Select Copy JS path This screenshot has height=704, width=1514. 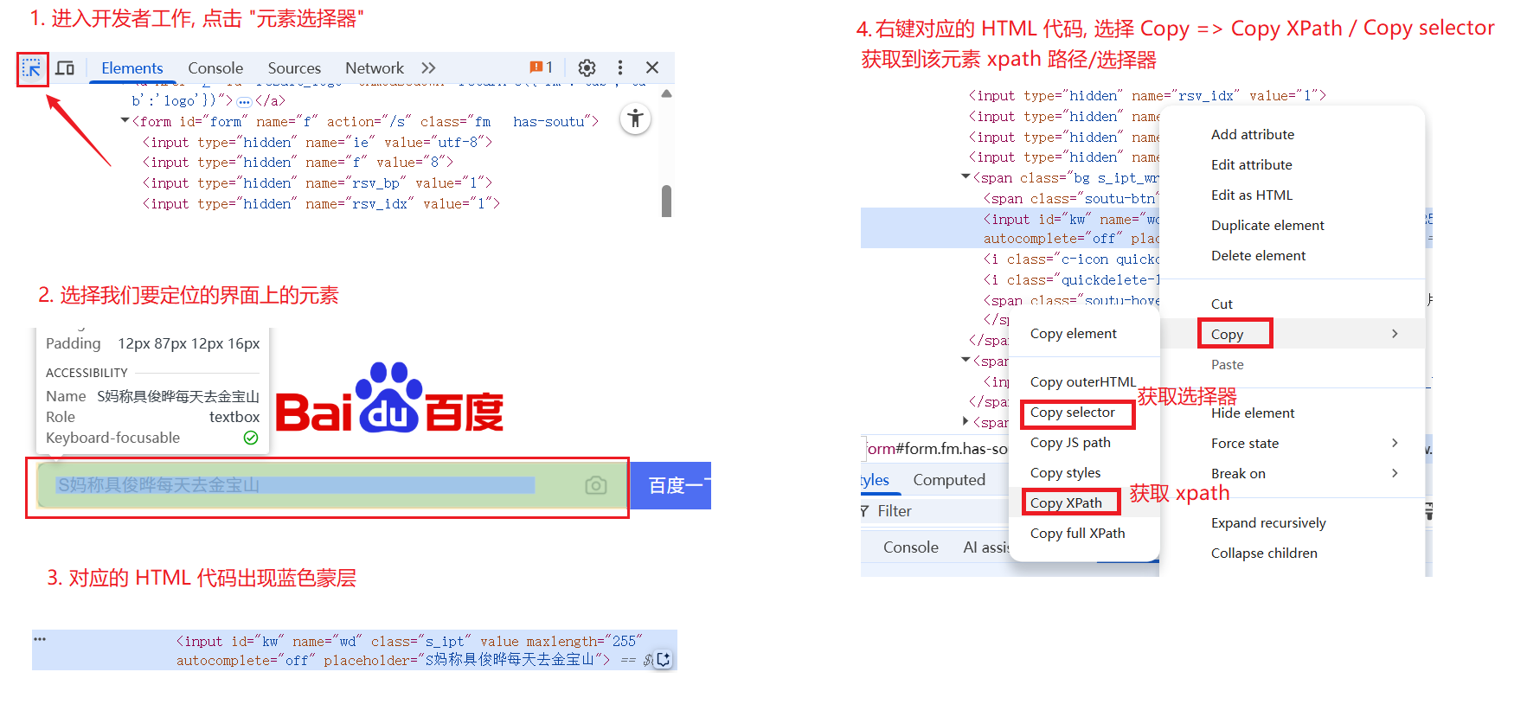pyautogui.click(x=1070, y=442)
